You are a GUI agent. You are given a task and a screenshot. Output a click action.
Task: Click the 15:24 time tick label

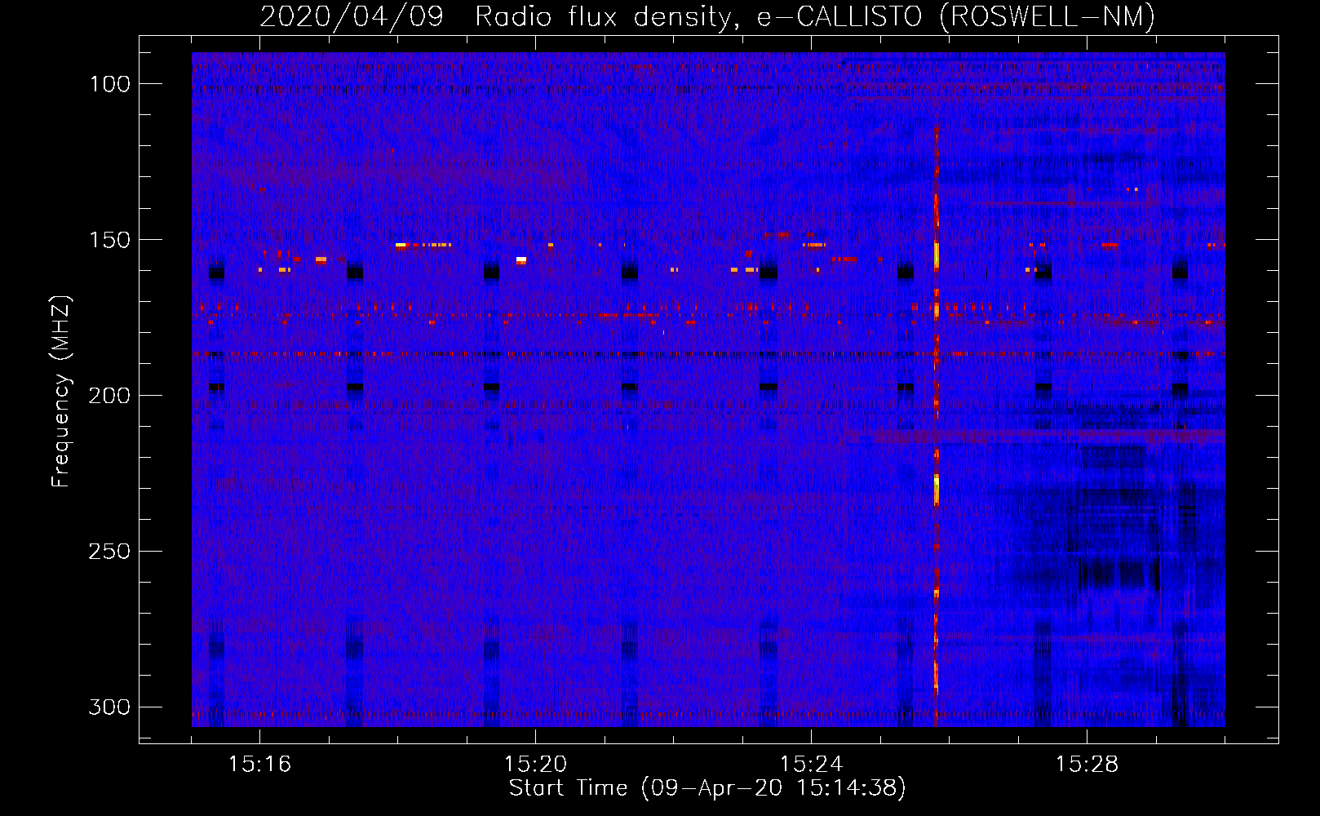pos(811,765)
